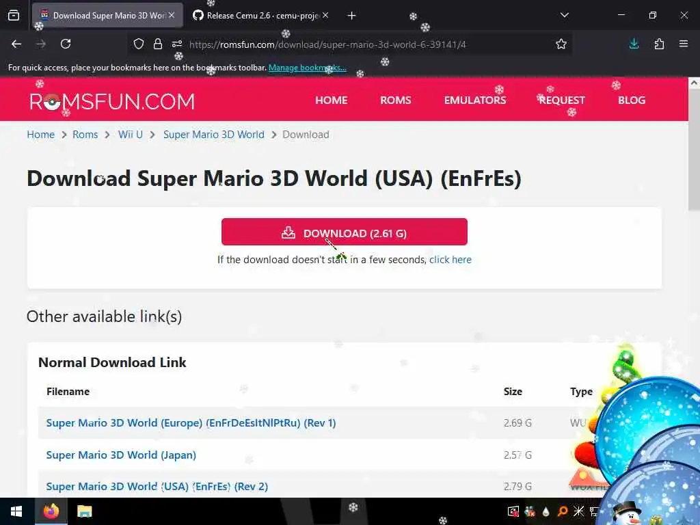Open the EMULATORS menu item
The height and width of the screenshot is (525, 700).
(x=475, y=100)
